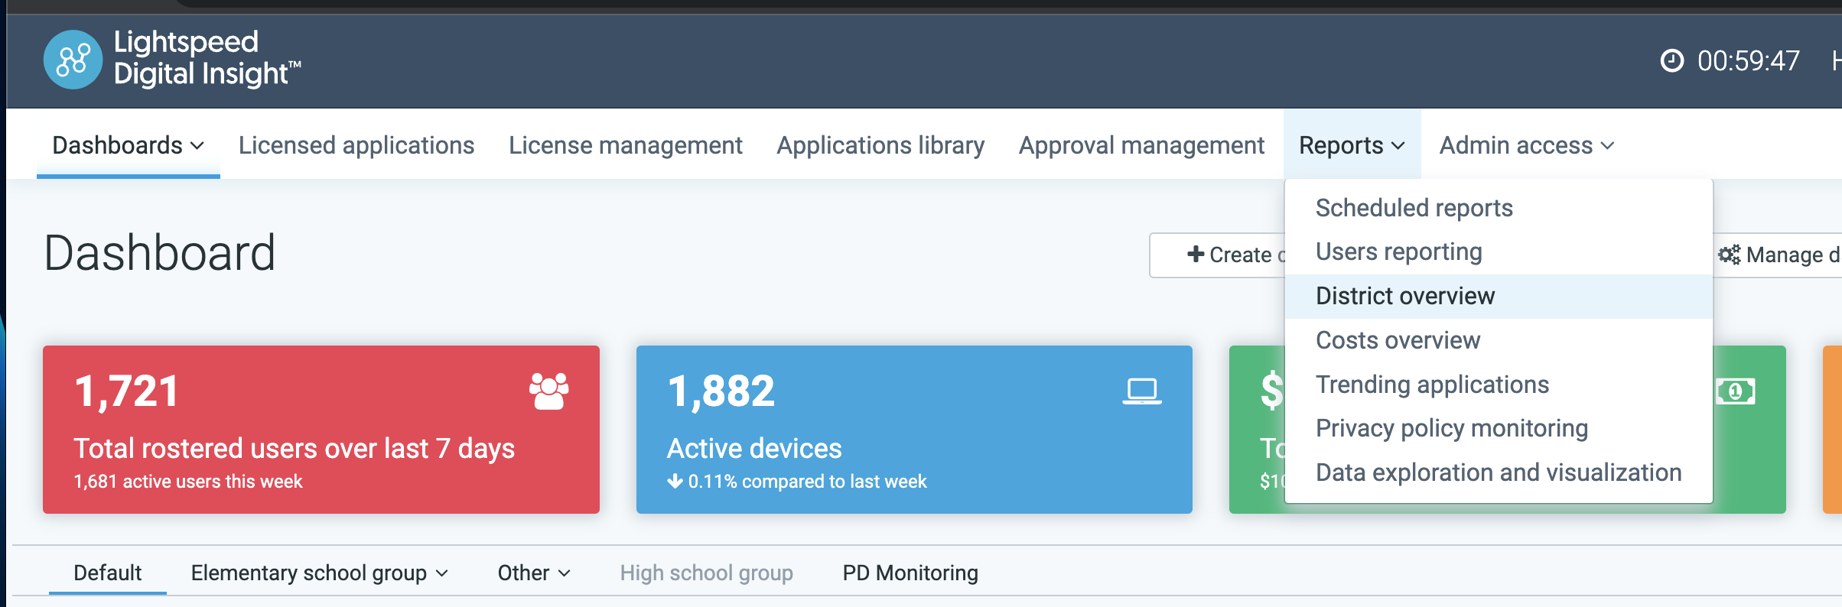The image size is (1842, 607).
Task: Click the money bill icon on green card
Action: click(x=1735, y=391)
